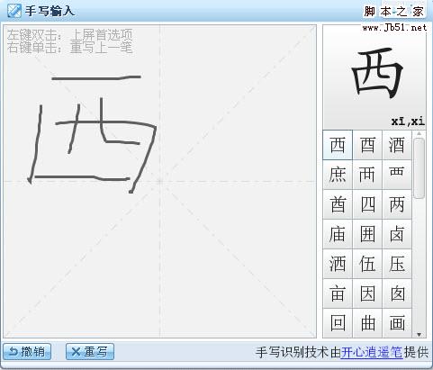Select candidate character 伍
This screenshot has width=433, height=370.
367,264
